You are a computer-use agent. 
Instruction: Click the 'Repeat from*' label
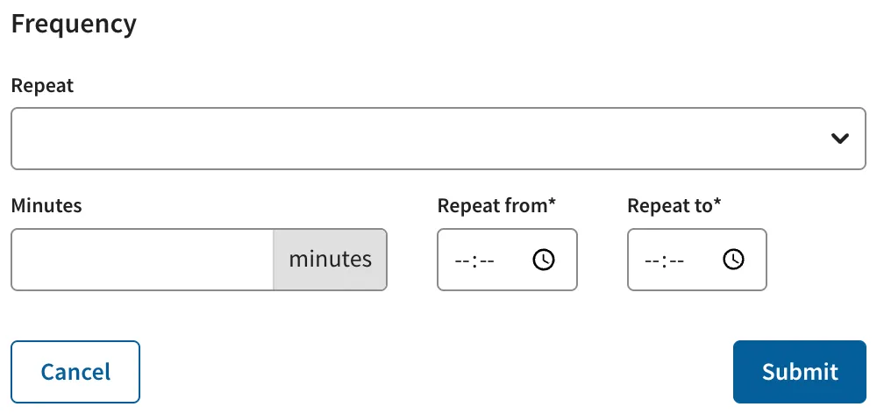point(496,205)
